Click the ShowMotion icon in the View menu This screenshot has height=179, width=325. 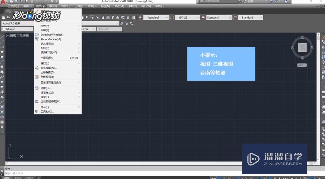[37, 39]
